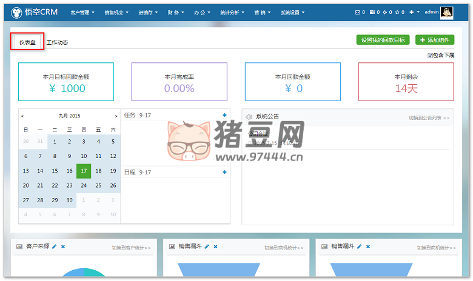Select the 仪表盘 tab

(x=27, y=42)
